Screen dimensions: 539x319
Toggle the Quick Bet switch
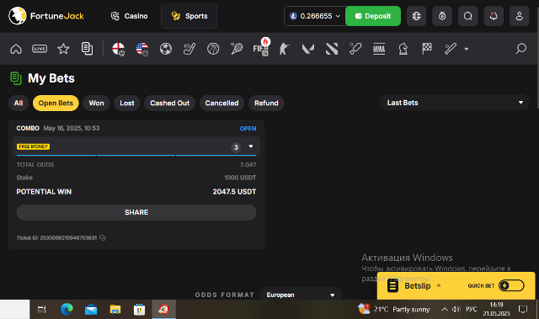511,285
